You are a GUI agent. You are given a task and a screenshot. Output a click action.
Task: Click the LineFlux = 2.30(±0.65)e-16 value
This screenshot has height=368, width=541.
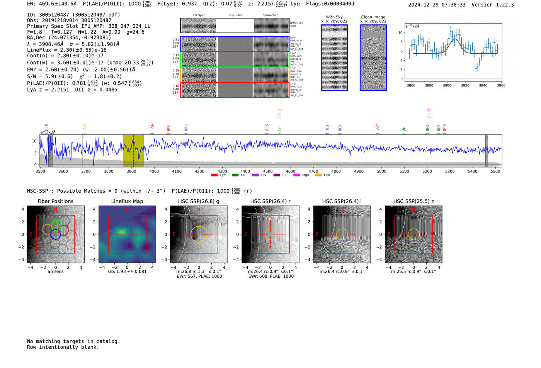(x=66, y=50)
